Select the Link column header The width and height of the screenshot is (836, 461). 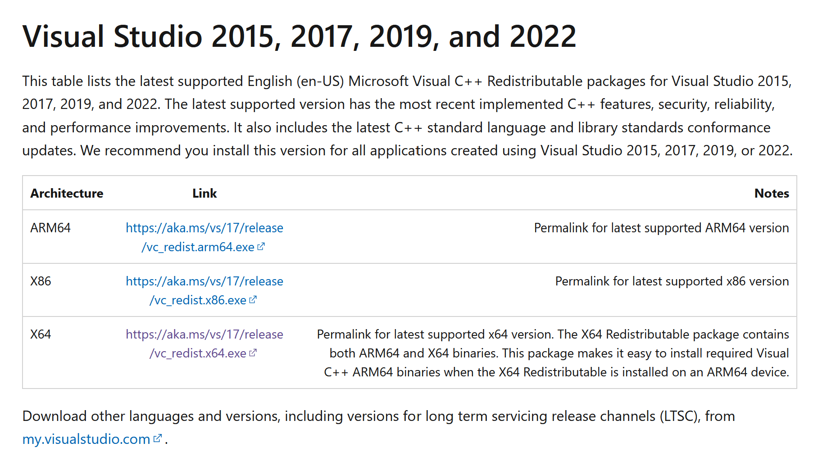tap(204, 193)
